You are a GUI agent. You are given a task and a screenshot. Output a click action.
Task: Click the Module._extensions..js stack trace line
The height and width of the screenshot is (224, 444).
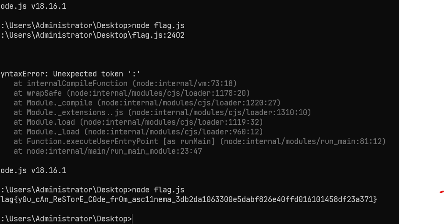click(163, 112)
